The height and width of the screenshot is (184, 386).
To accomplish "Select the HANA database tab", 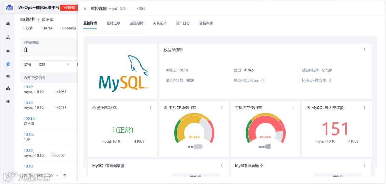I will (47, 28).
